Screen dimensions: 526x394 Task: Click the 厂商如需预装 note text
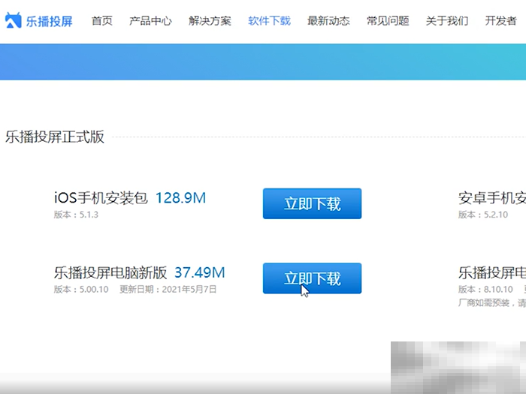(x=492, y=303)
